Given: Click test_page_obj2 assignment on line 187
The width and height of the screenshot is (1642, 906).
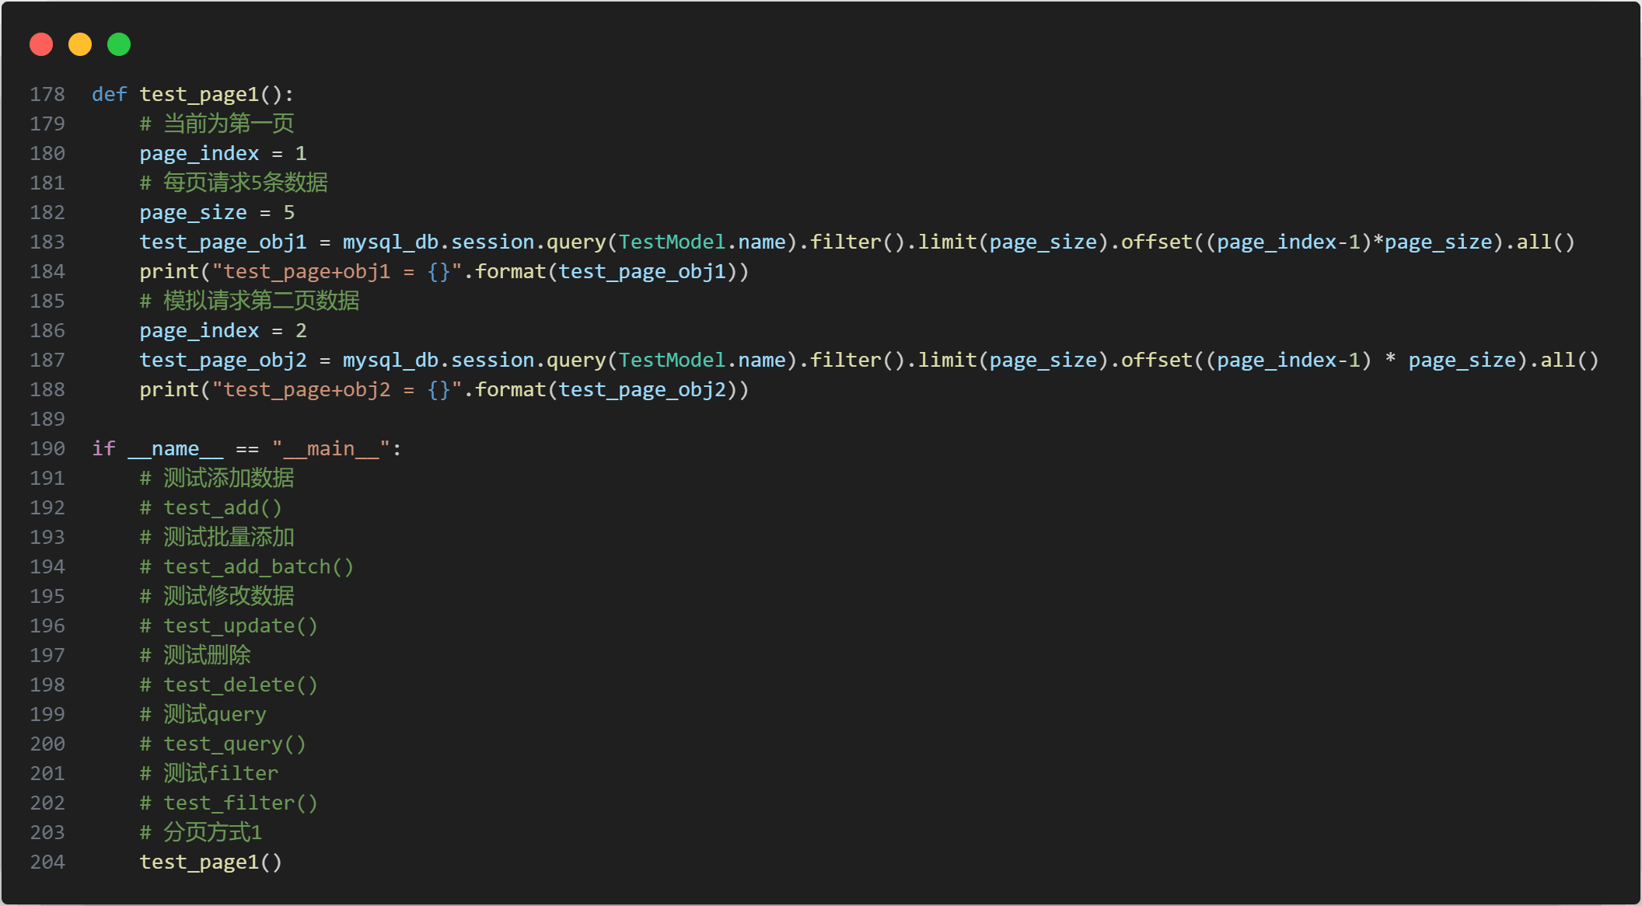Looking at the screenshot, I should (223, 360).
